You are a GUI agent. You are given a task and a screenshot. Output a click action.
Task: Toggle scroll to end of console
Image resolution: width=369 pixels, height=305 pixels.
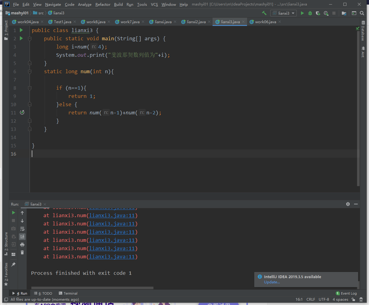[22, 236]
